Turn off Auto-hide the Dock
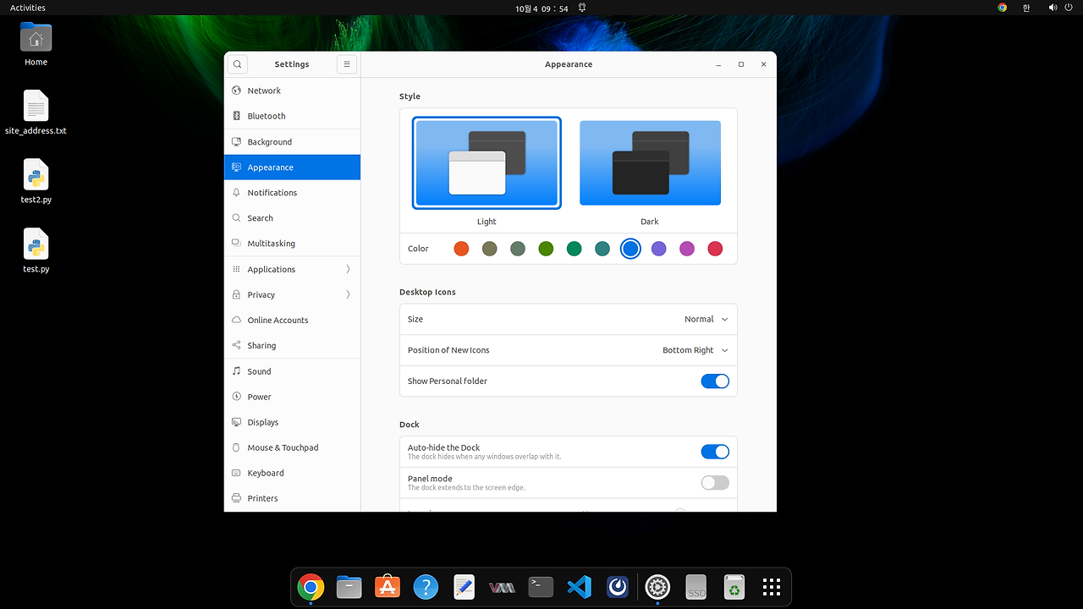This screenshot has width=1083, height=609. [715, 452]
